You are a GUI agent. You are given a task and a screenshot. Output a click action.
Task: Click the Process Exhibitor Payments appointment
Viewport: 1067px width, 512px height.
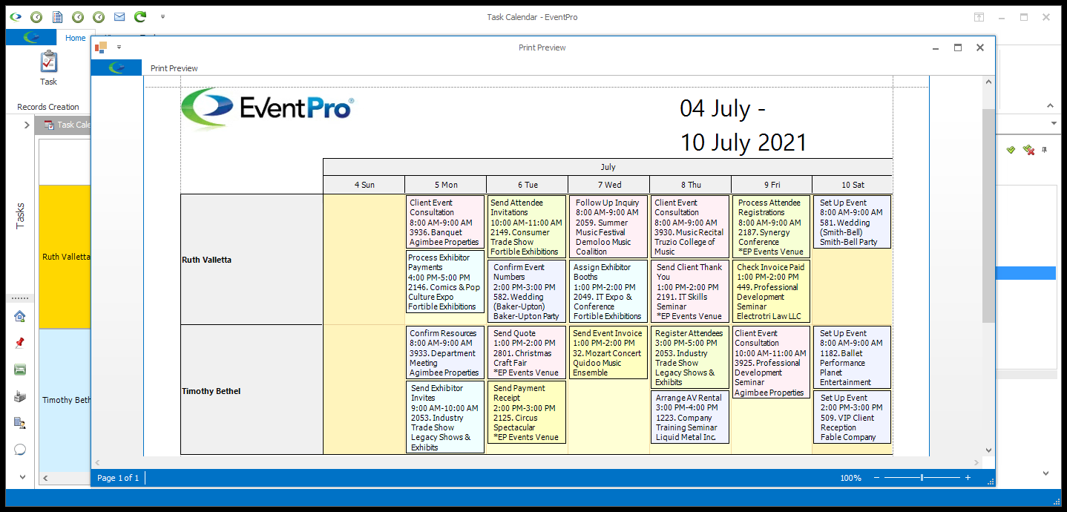coord(445,282)
